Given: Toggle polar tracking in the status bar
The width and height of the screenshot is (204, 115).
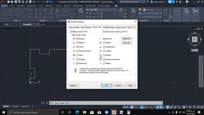Looking at the screenshot, I should pyautogui.click(x=145, y=107).
